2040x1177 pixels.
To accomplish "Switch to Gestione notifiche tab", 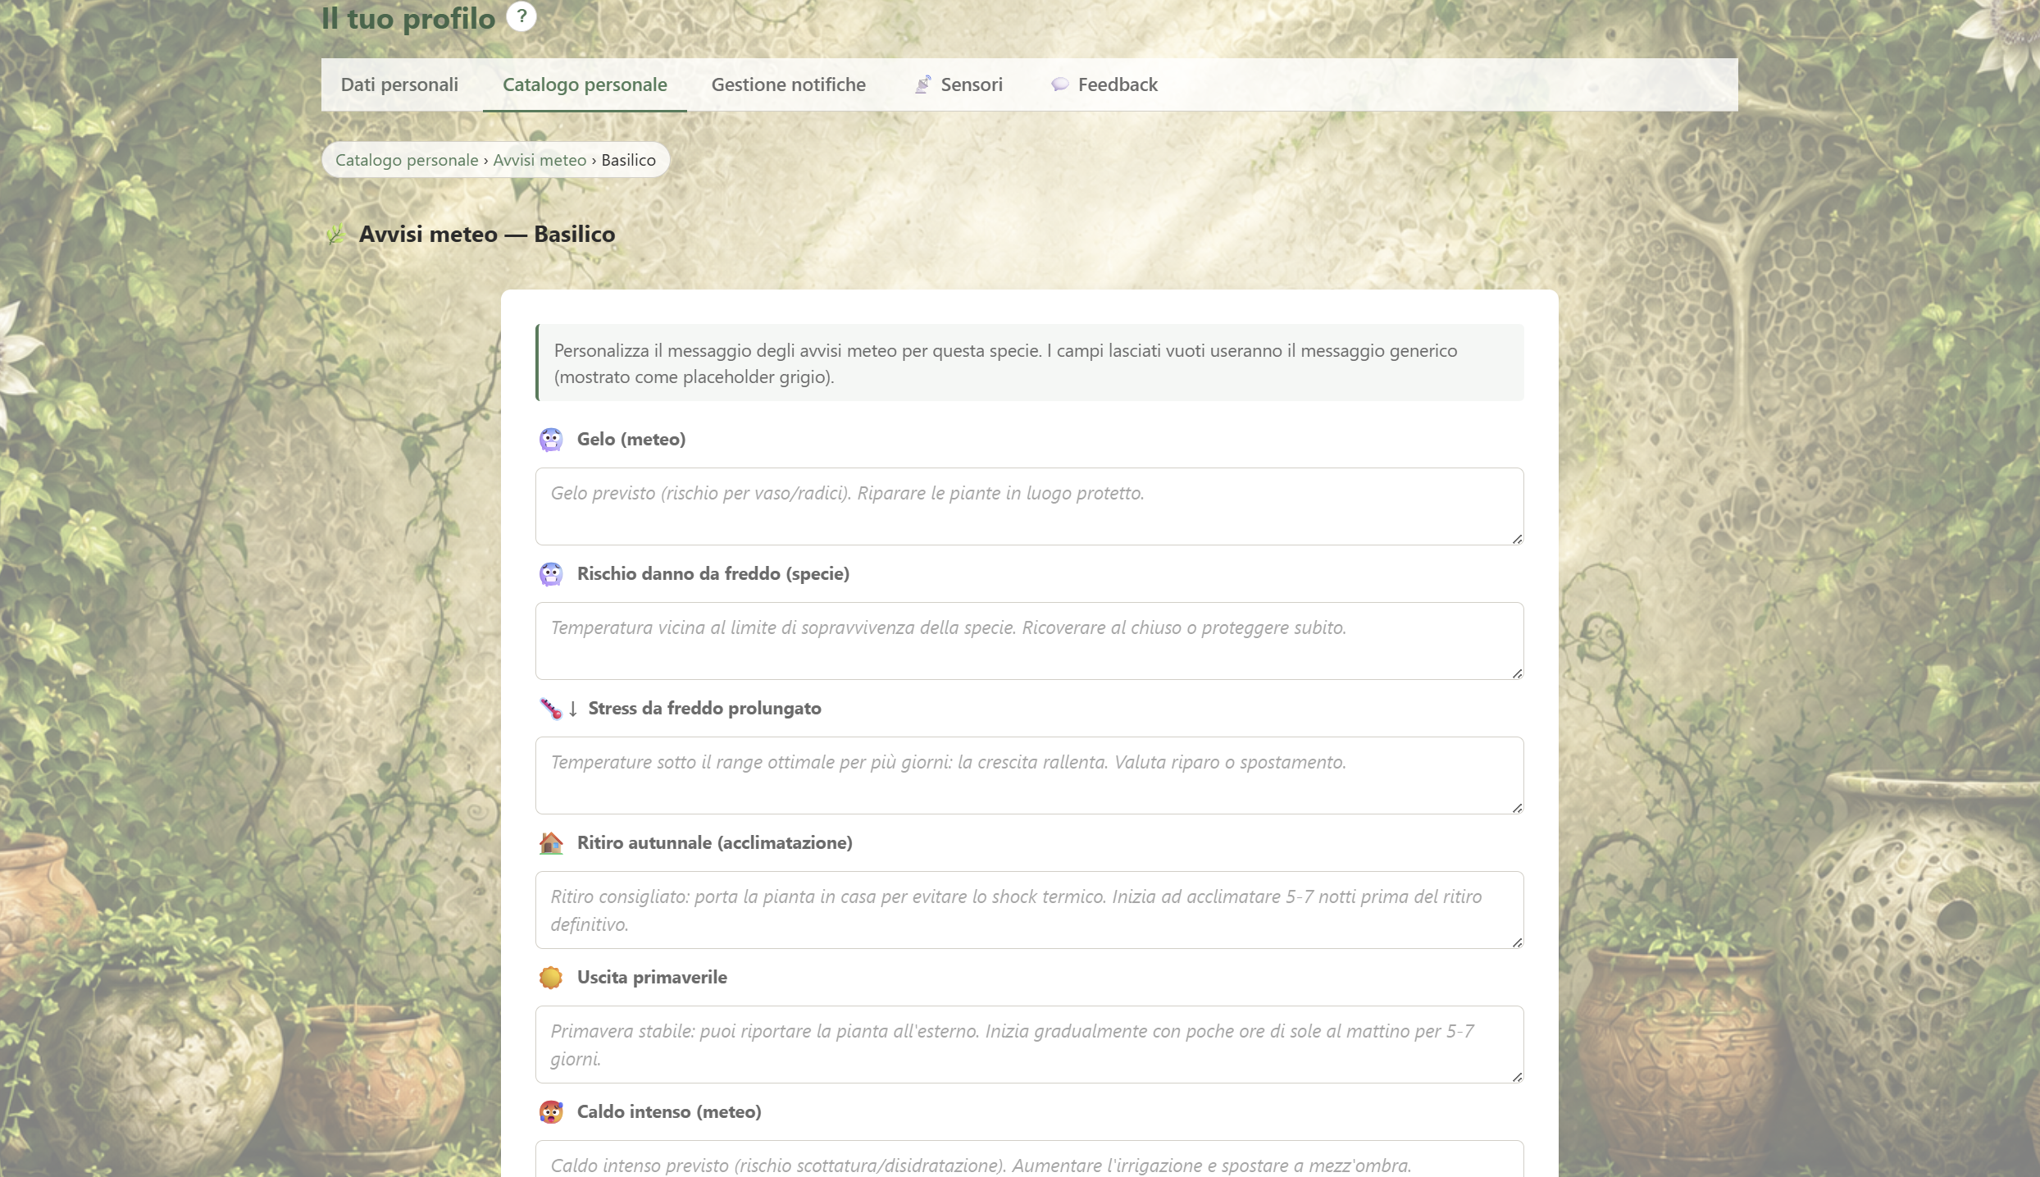I will tap(789, 84).
